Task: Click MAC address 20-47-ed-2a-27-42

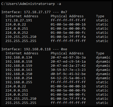Action: coord(68,66)
